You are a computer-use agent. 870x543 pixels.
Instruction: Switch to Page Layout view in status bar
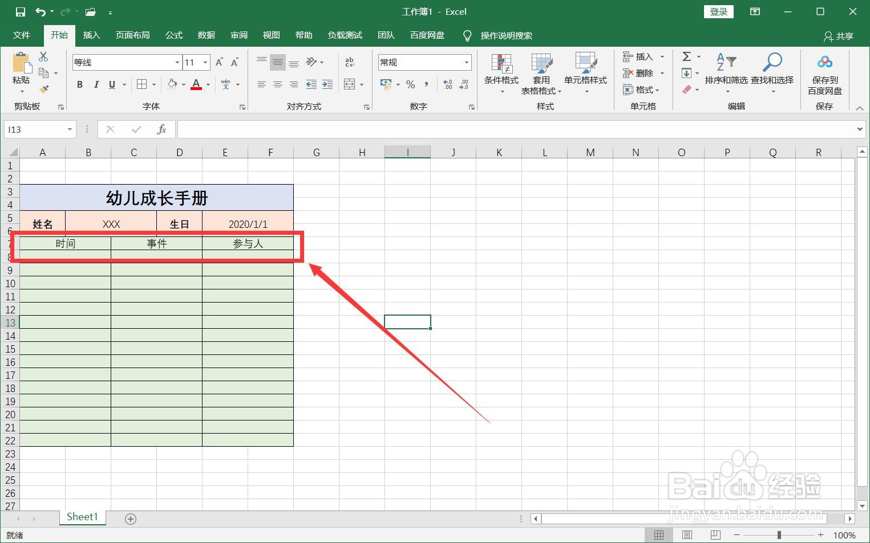pos(687,535)
